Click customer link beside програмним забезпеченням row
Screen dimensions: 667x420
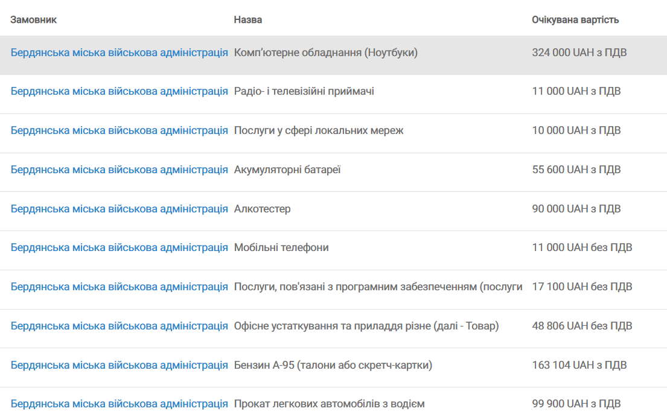(x=119, y=287)
